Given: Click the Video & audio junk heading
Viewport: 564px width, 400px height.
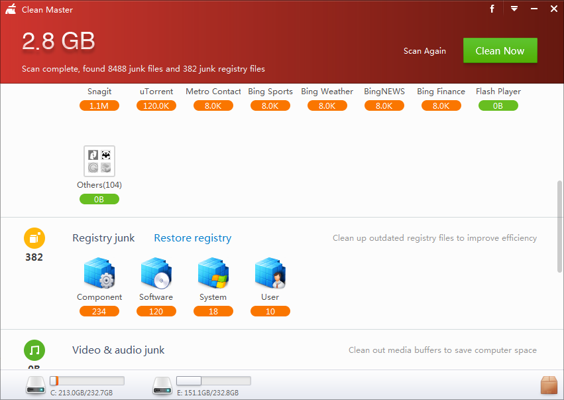Looking at the screenshot, I should coord(119,350).
